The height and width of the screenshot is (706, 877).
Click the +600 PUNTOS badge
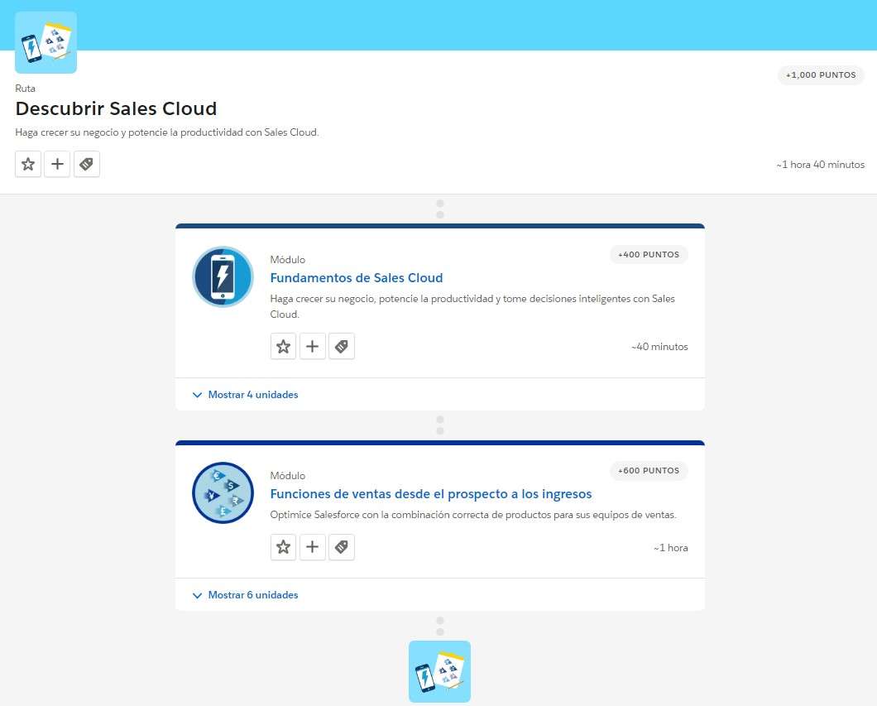coord(649,470)
